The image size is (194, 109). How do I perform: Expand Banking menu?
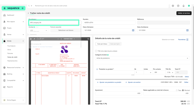pos(14,74)
